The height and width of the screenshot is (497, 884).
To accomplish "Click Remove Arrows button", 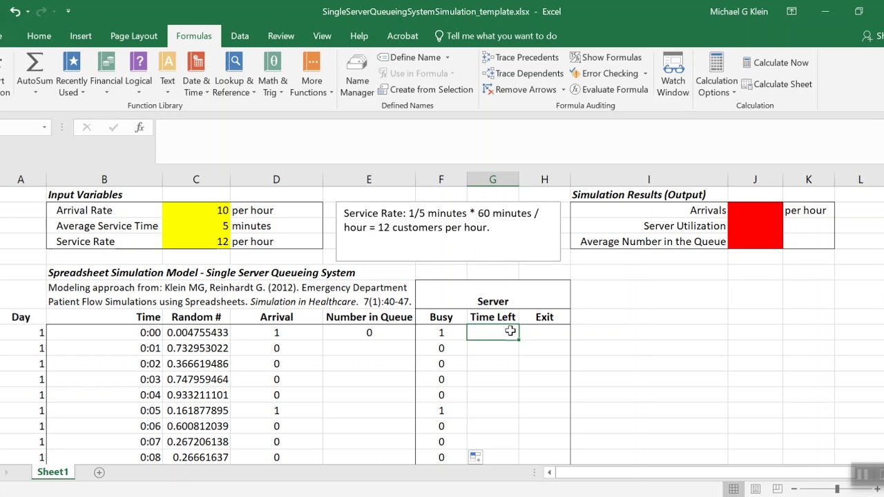I will pyautogui.click(x=519, y=89).
